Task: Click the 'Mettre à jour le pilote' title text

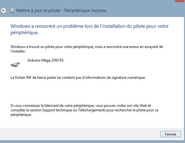Action: click(x=39, y=11)
